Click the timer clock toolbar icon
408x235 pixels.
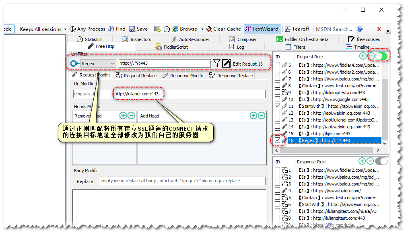167,29
